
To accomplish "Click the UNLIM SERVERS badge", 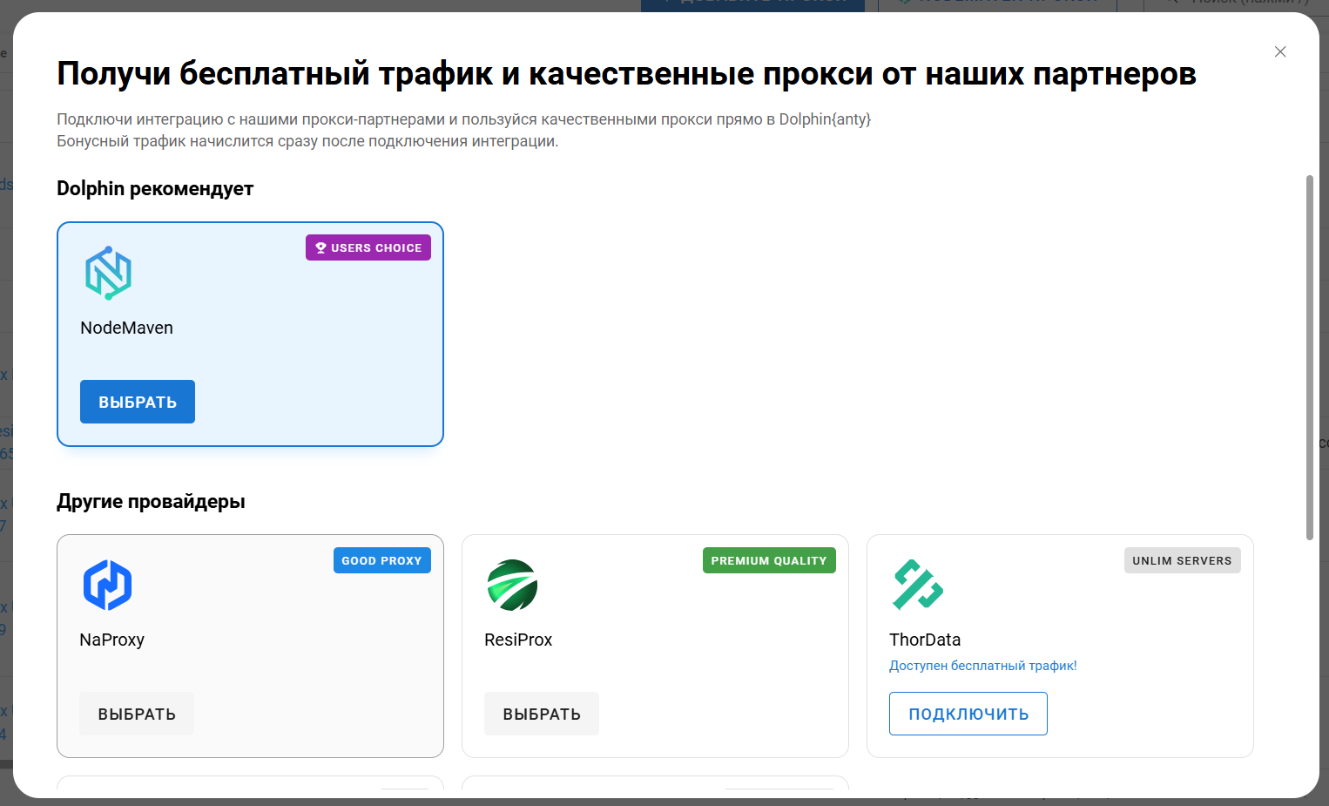I will pos(1182,560).
